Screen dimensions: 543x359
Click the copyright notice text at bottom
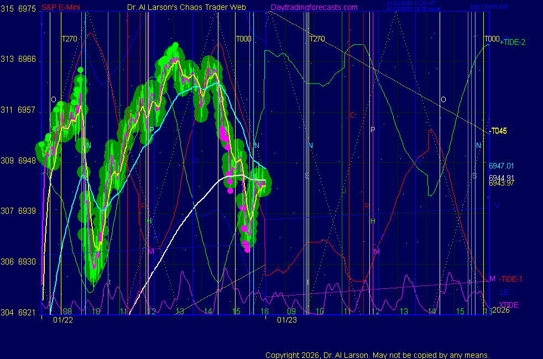click(378, 355)
